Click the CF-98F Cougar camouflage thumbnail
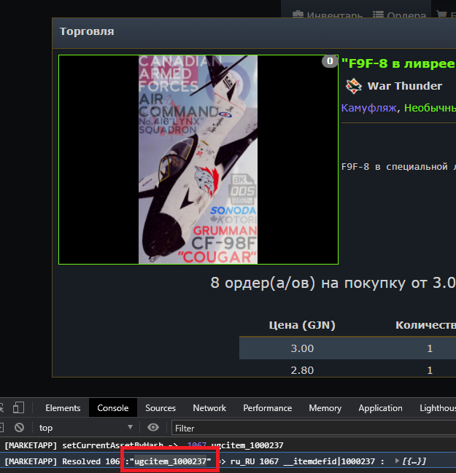Screen dimensions: 456x473 click(198, 160)
